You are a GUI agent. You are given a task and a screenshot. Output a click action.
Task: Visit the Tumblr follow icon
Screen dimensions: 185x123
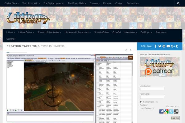(x=177, y=46)
